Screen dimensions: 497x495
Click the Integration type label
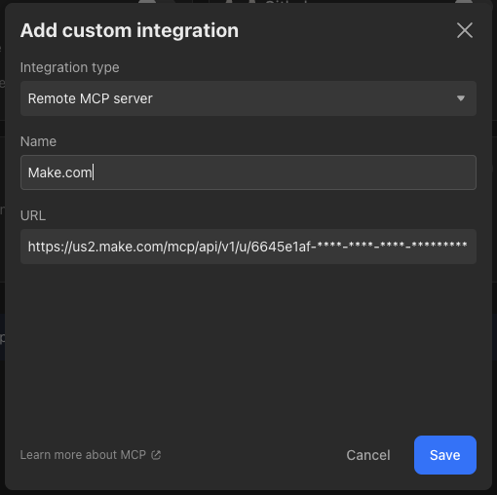pos(70,67)
